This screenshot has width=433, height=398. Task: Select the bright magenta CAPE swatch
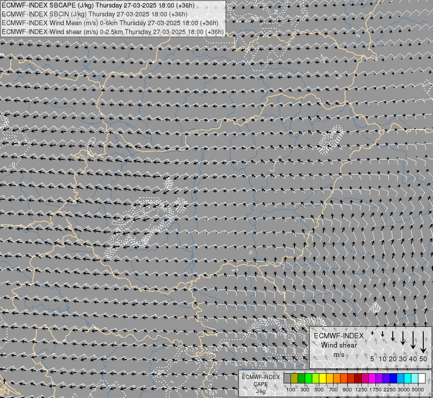click(x=372, y=379)
